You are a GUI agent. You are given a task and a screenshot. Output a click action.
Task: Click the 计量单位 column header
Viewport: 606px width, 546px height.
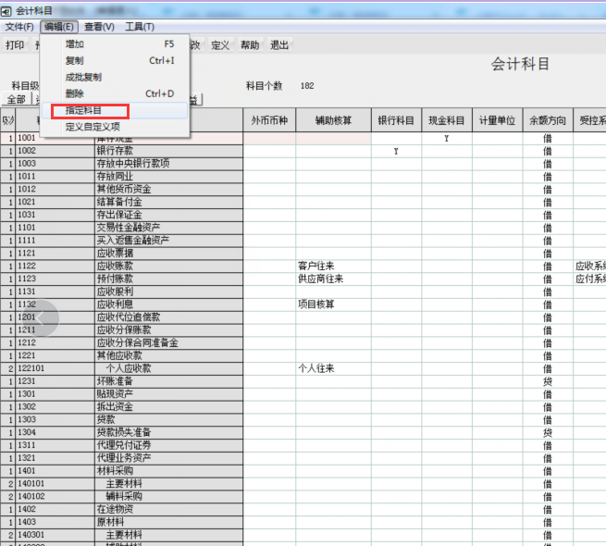coord(497,120)
